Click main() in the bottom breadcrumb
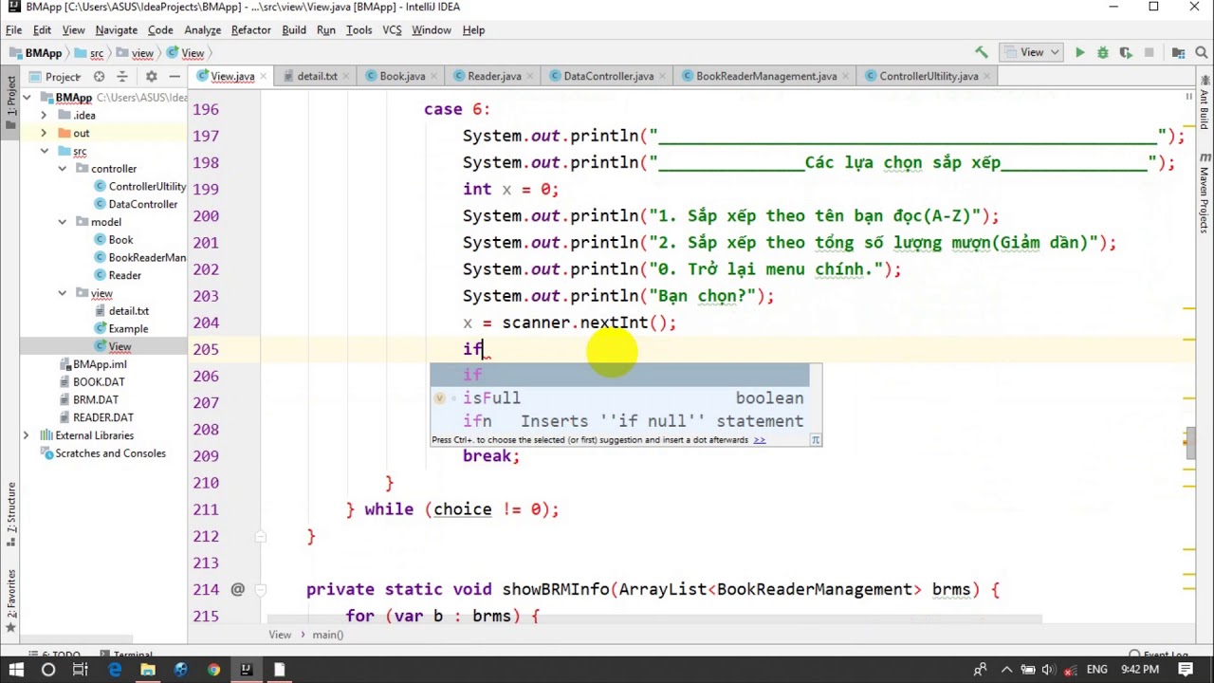The image size is (1214, 683). [328, 635]
